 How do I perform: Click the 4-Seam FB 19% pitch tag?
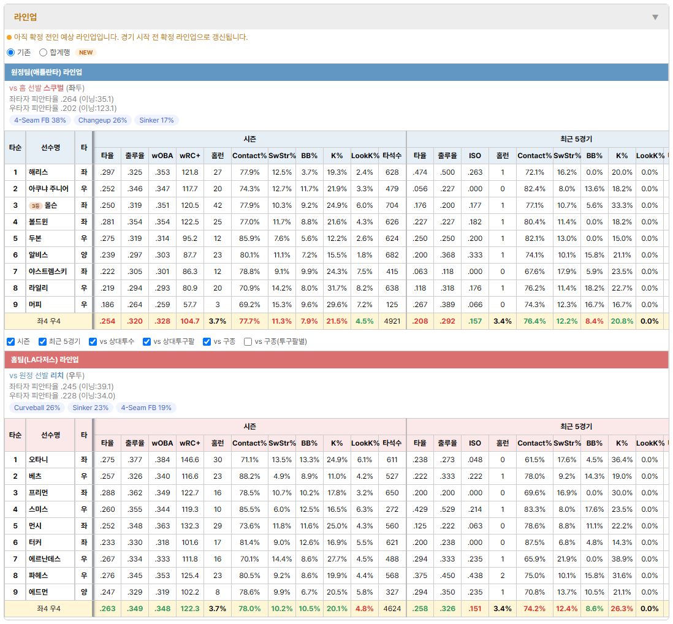pos(146,408)
